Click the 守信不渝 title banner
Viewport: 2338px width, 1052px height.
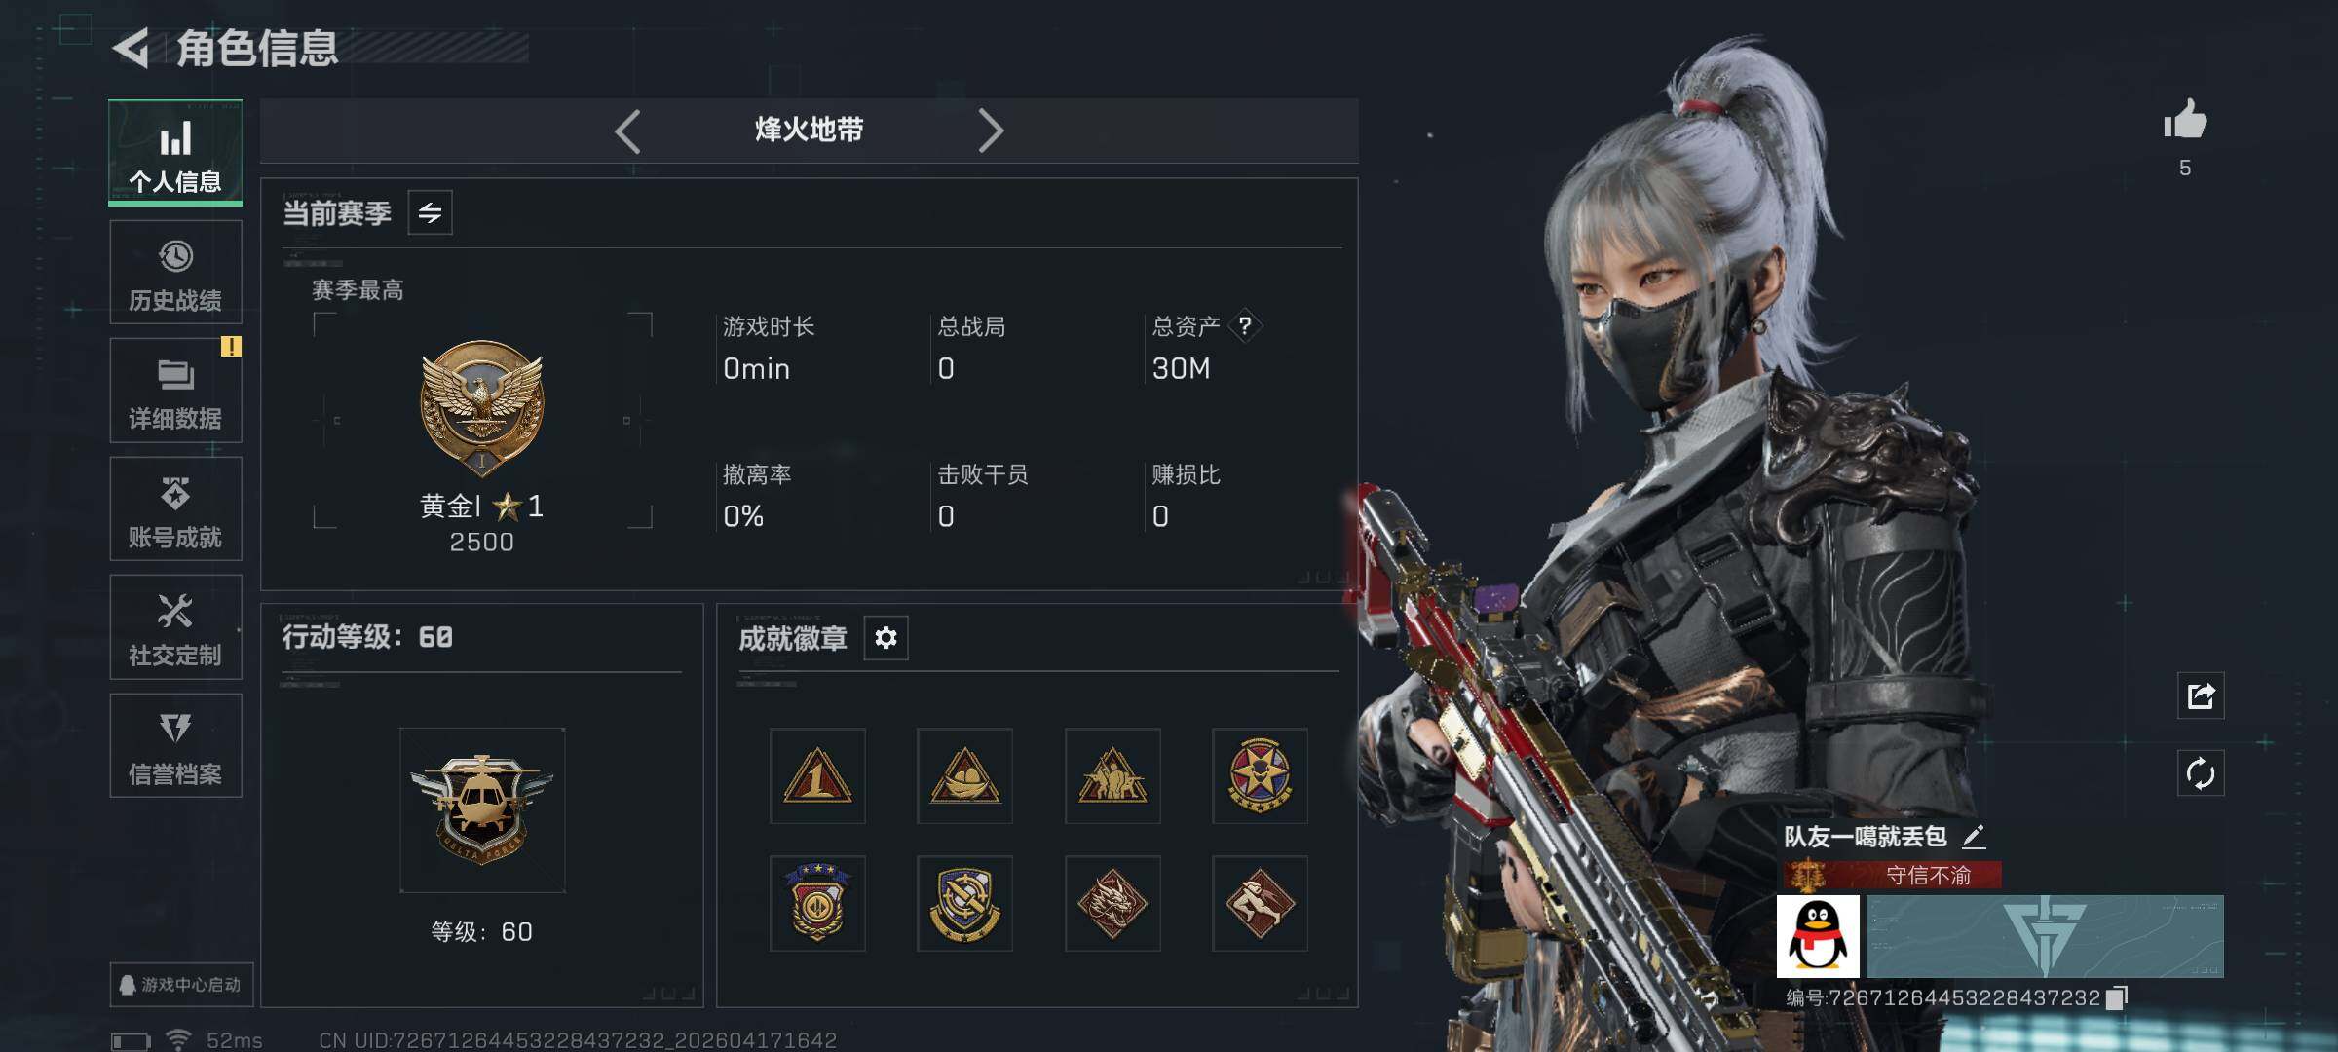[x=1893, y=875]
